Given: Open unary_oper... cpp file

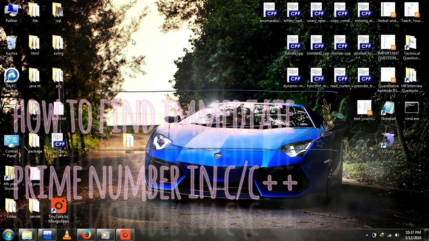Looking at the screenshot, I should pyautogui.click(x=317, y=13).
